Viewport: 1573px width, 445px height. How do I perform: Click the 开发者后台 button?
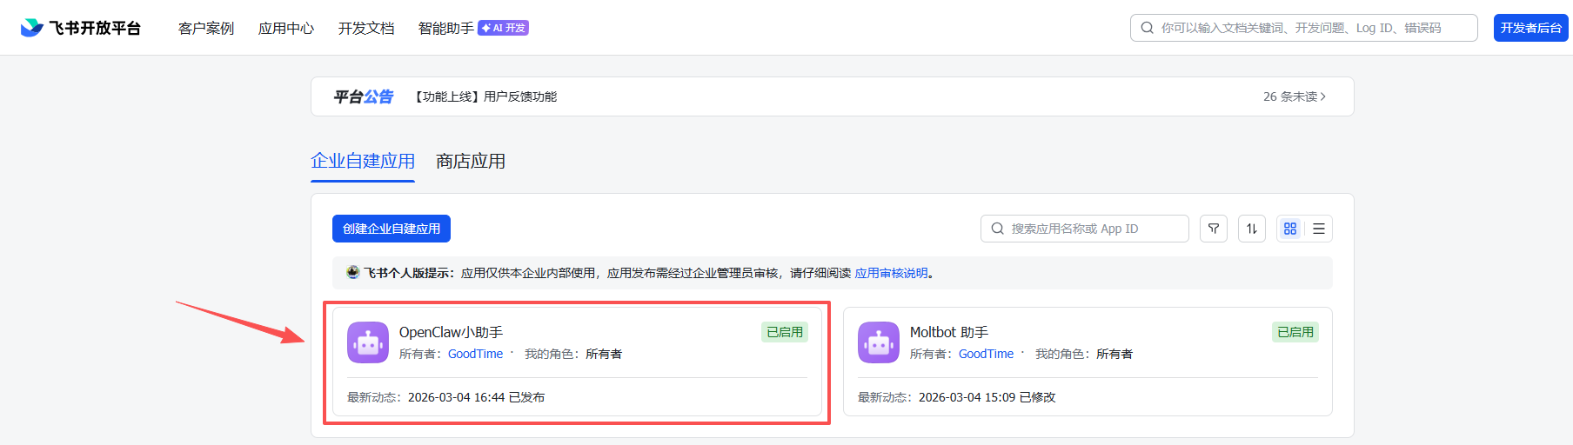[1530, 28]
